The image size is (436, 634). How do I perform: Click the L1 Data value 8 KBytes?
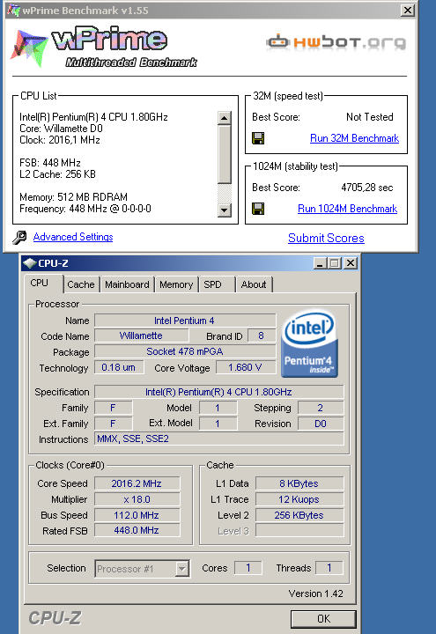click(x=299, y=483)
